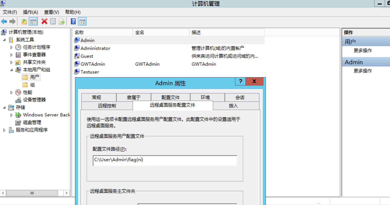Sort by the 全名 column header
The image size is (390, 205).
click(x=161, y=33)
